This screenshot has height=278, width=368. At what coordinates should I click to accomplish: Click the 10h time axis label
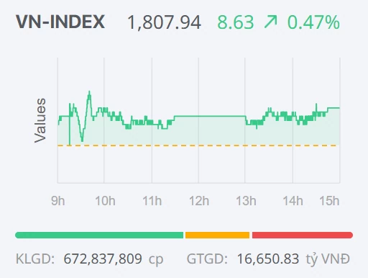tap(105, 201)
